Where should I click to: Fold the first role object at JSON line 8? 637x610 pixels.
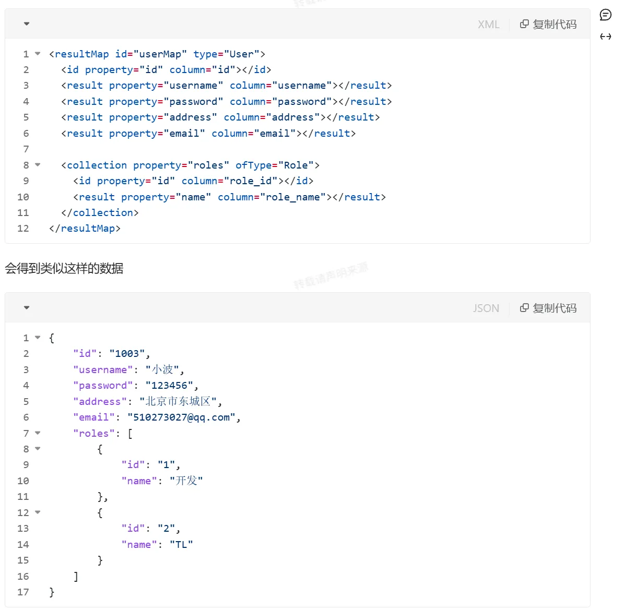(38, 449)
